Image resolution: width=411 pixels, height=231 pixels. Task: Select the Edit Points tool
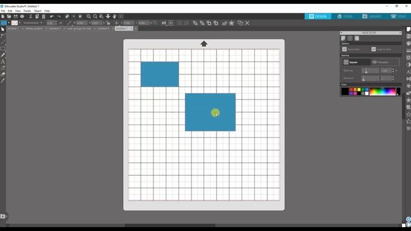3,36
